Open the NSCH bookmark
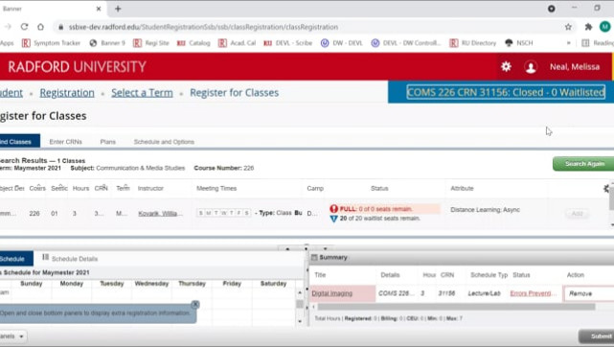The image size is (614, 347). coord(519,43)
